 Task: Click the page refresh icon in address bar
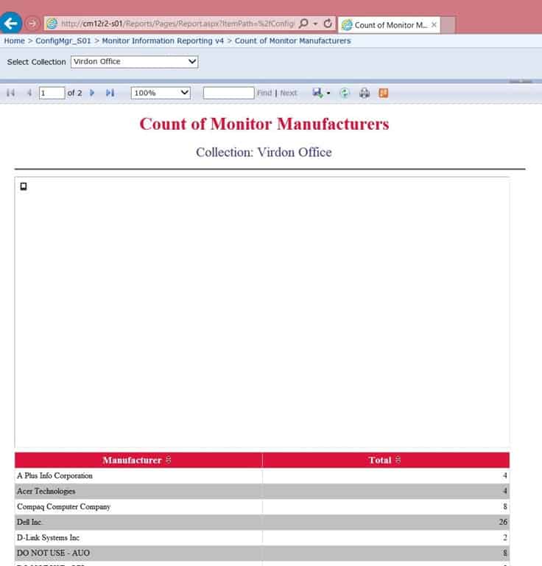click(328, 24)
